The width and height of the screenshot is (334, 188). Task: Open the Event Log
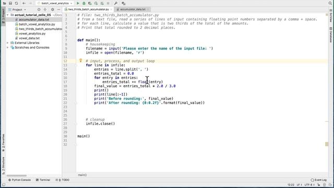pyautogui.click(x=318, y=180)
